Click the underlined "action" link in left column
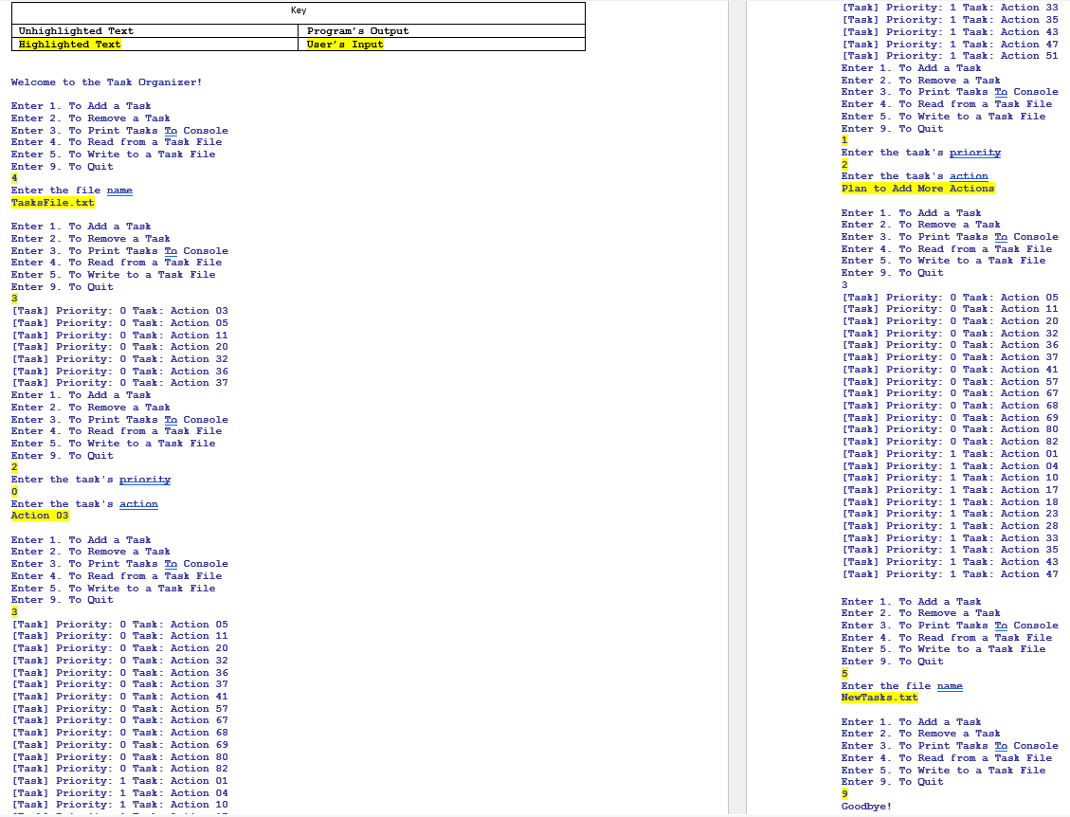The width and height of the screenshot is (1070, 817). [x=138, y=503]
